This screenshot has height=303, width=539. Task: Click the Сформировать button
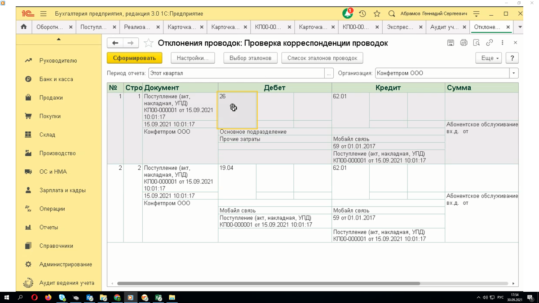(134, 58)
